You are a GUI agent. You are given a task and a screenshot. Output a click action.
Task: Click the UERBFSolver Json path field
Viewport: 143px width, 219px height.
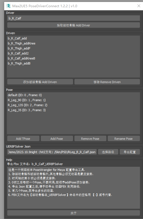tap(52, 152)
